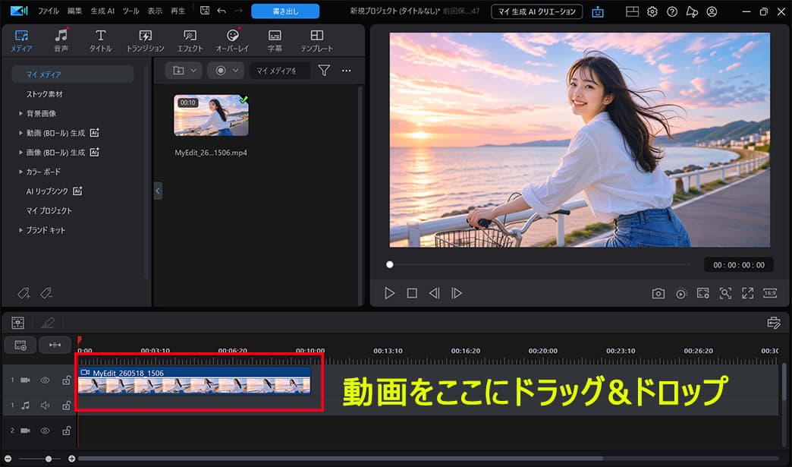Viewport: 792px width, 467px height.
Task: Expand 画像 (Bロール) 生成 item
Action: pos(20,152)
